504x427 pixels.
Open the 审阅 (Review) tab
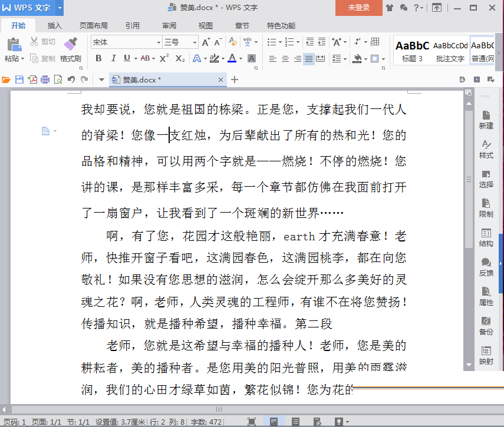pyautogui.click(x=169, y=26)
